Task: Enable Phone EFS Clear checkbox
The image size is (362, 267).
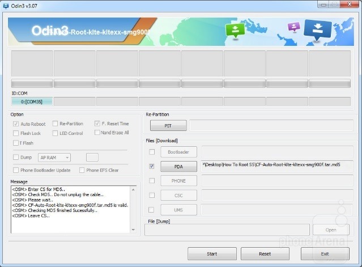Action: [82, 170]
